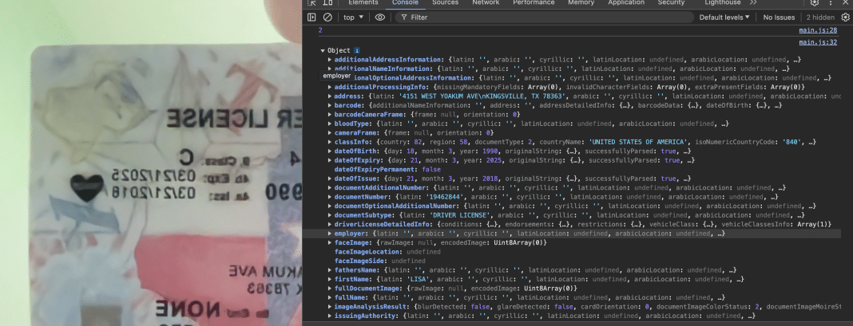Viewport: 853px width, 326px height.
Task: Click the No Issues button
Action: [779, 18]
